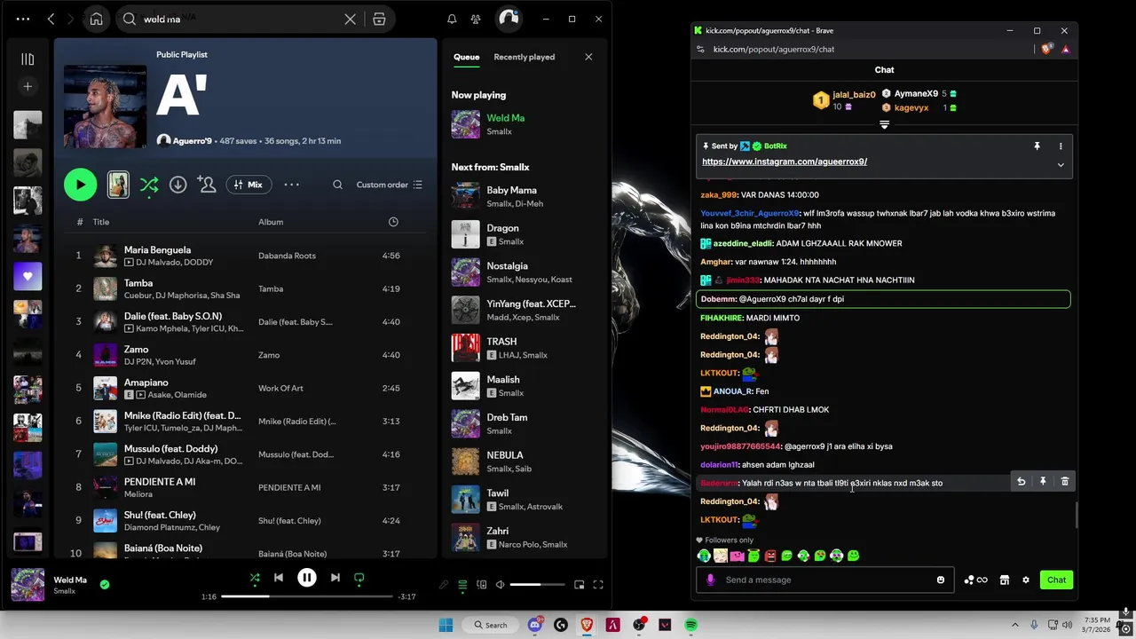Toggle the Queue icon in the player bar
1136x639 pixels.
pos(462,585)
